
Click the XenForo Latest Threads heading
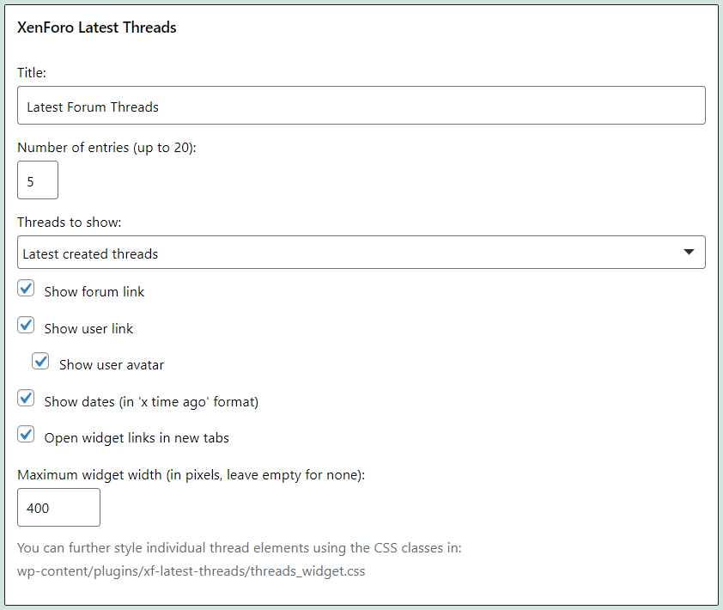pos(97,27)
